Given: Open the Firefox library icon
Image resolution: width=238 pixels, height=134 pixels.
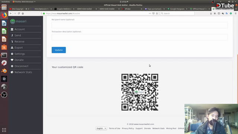Looking at the screenshot, I should pyautogui.click(x=215, y=13).
